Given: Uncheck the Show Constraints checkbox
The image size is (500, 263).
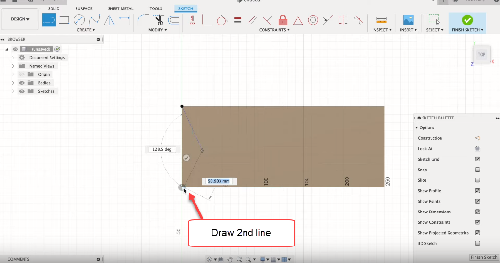Looking at the screenshot, I should (x=477, y=222).
